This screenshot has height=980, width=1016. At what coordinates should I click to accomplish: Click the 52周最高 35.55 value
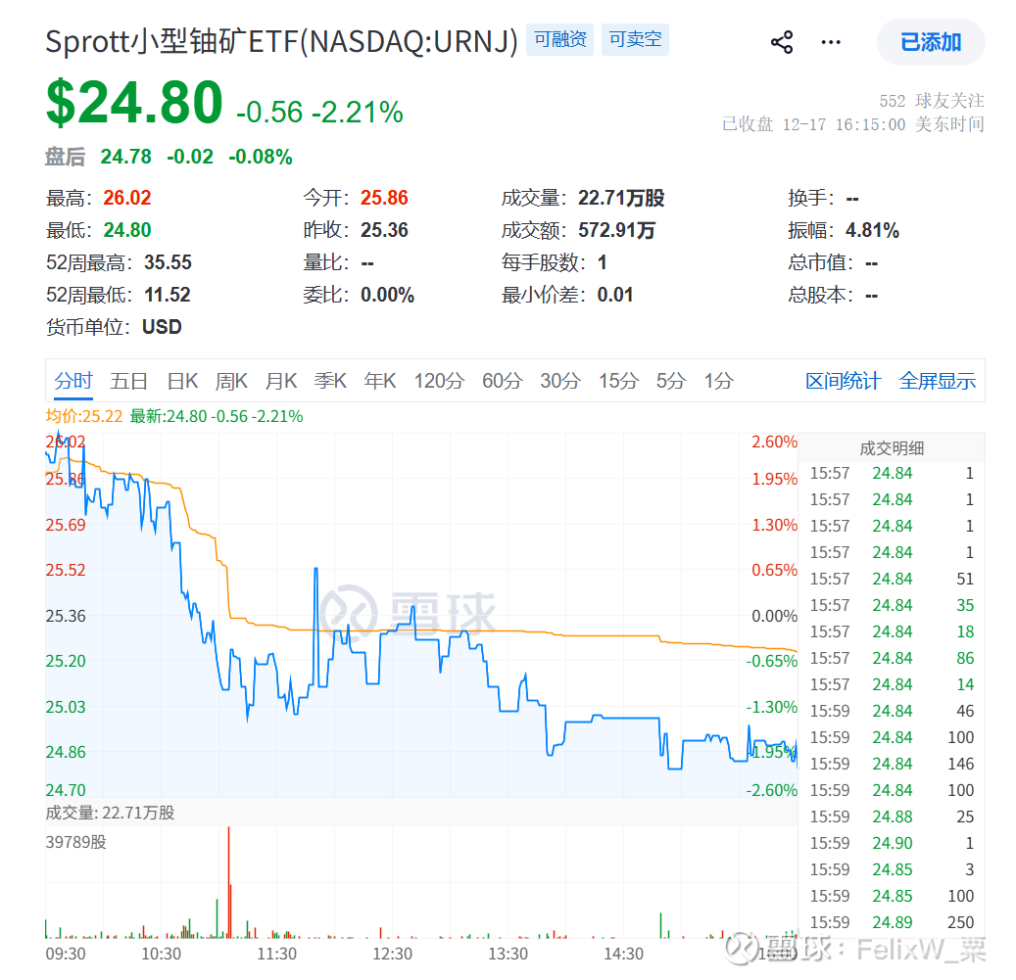tap(168, 262)
